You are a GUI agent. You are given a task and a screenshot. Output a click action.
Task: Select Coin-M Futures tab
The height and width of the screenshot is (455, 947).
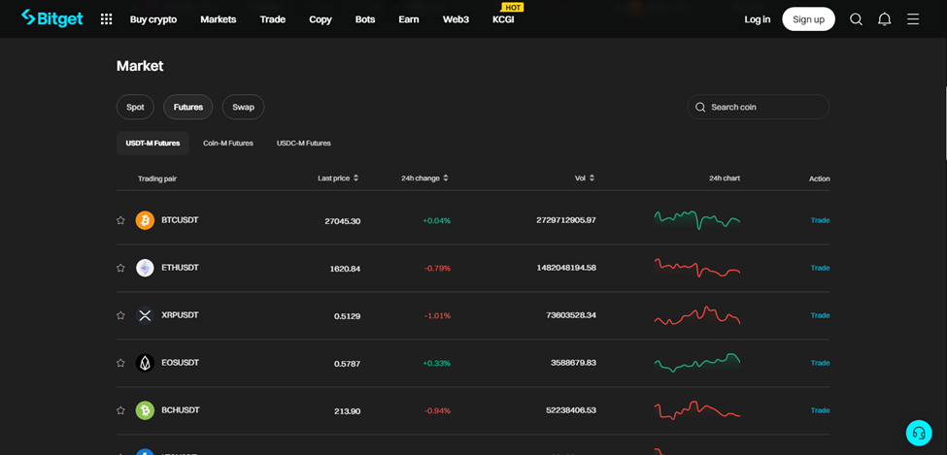click(x=227, y=143)
